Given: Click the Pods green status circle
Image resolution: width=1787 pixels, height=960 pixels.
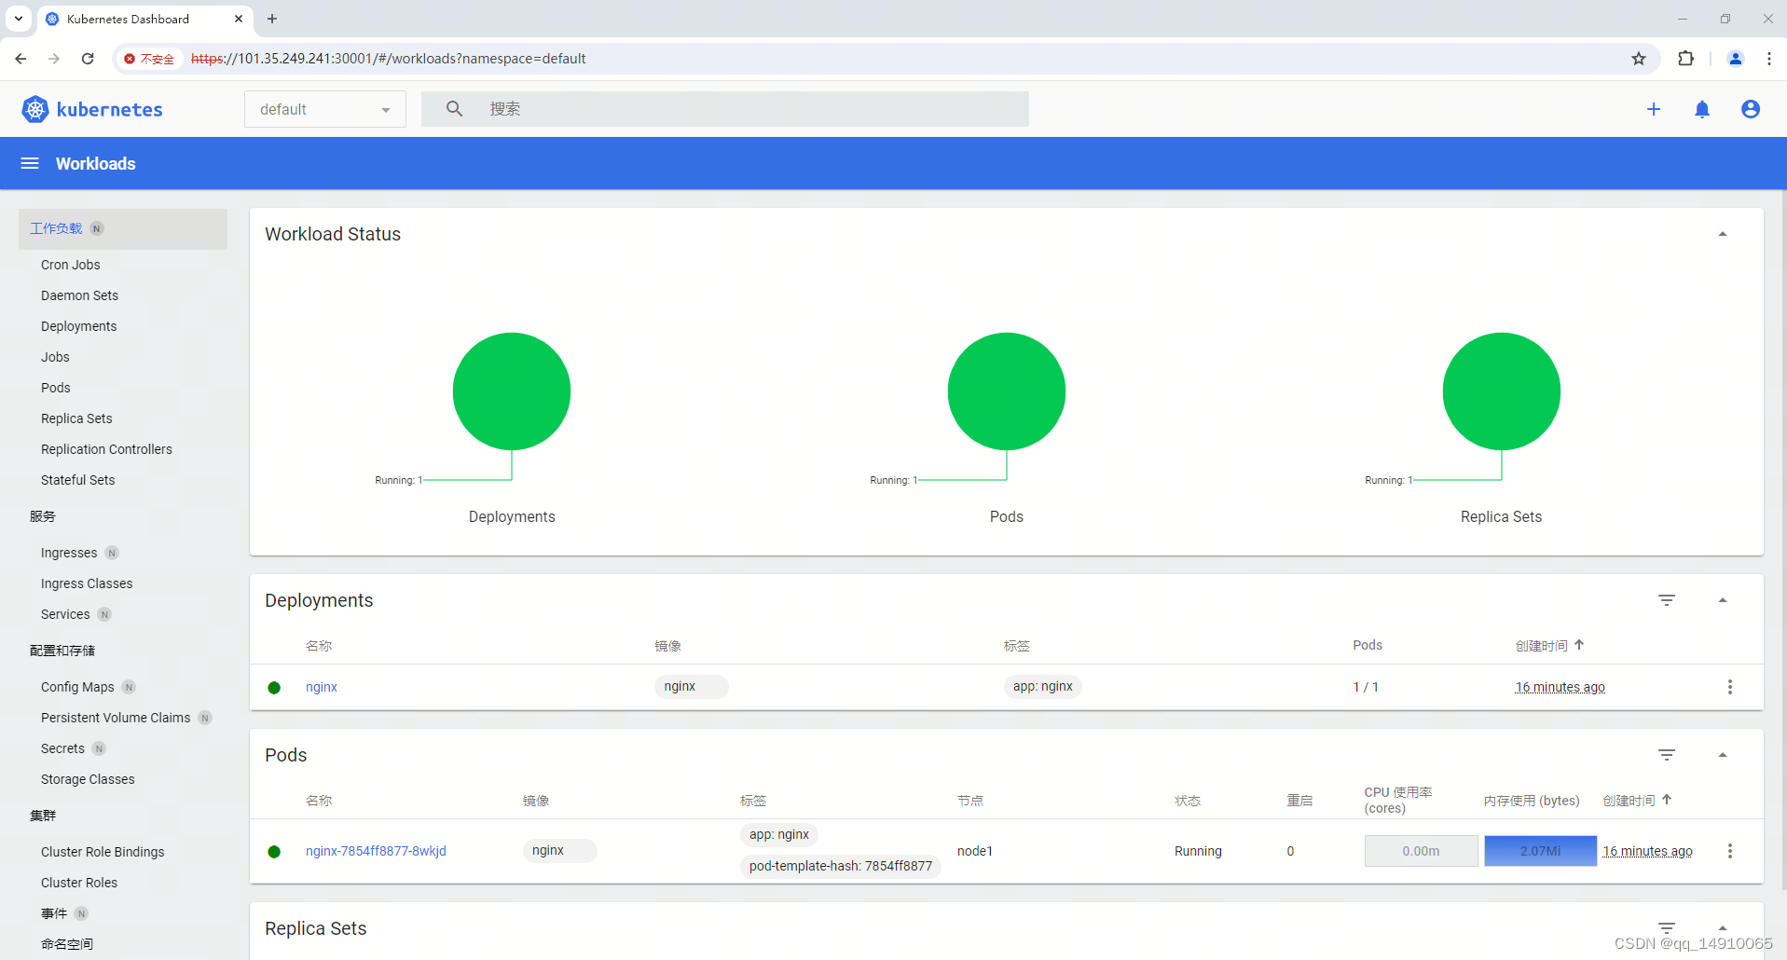Looking at the screenshot, I should (1007, 391).
